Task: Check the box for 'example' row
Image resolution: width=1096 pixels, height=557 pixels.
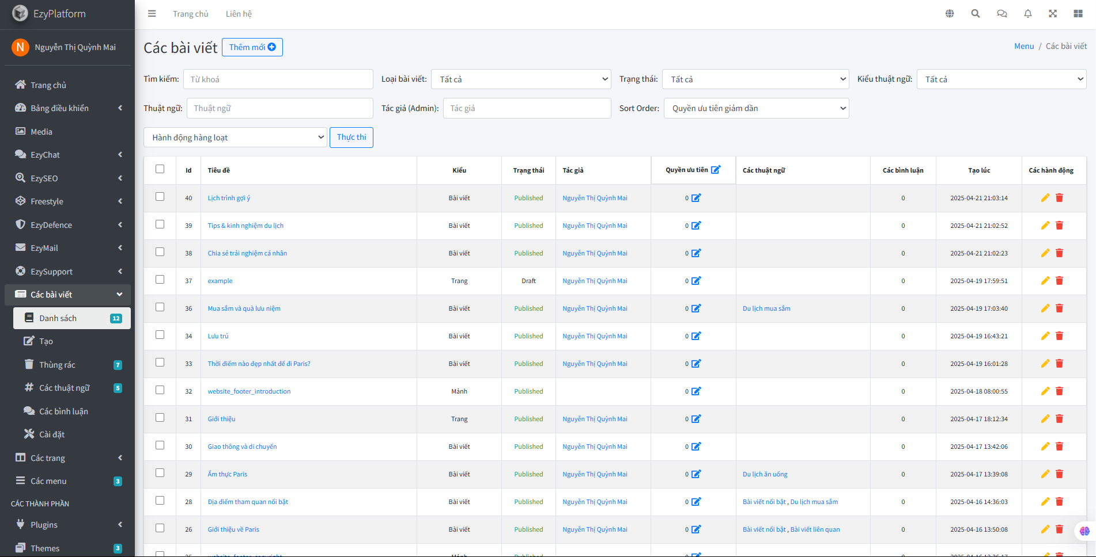Action: (x=160, y=280)
